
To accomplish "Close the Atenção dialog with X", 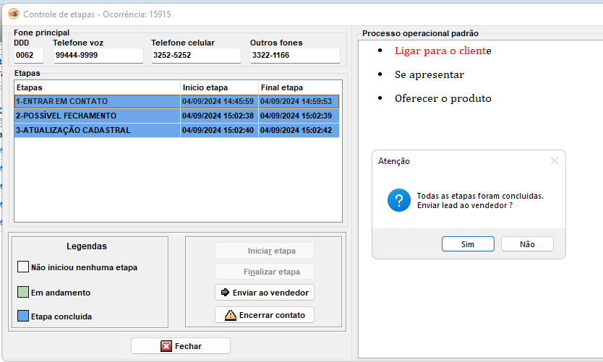I will (554, 161).
